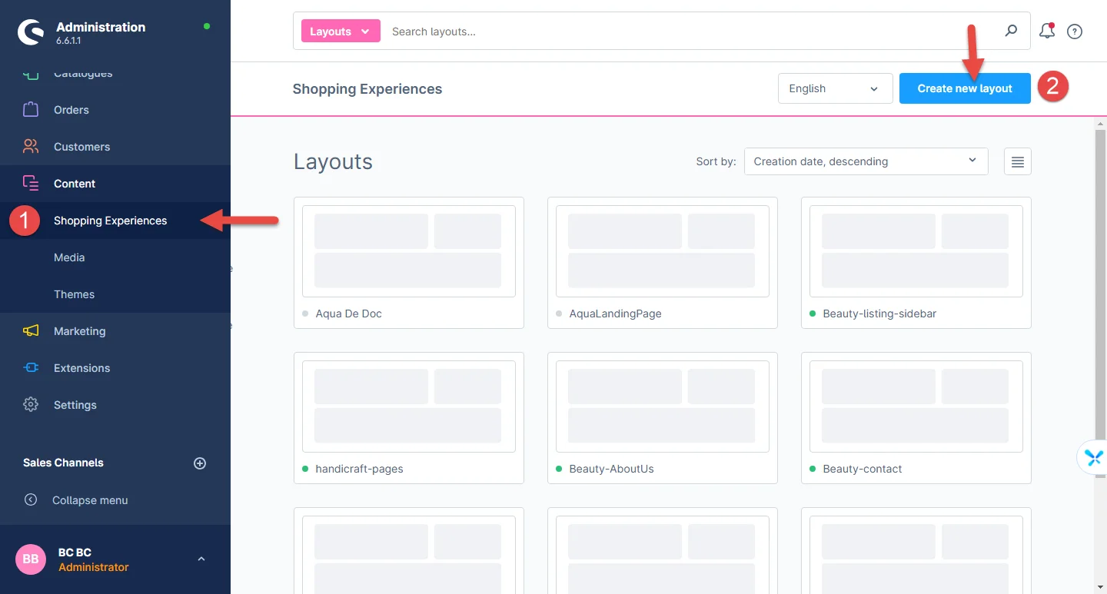Viewport: 1107px width, 594px height.
Task: Click the search magnifier icon
Action: tap(1011, 31)
